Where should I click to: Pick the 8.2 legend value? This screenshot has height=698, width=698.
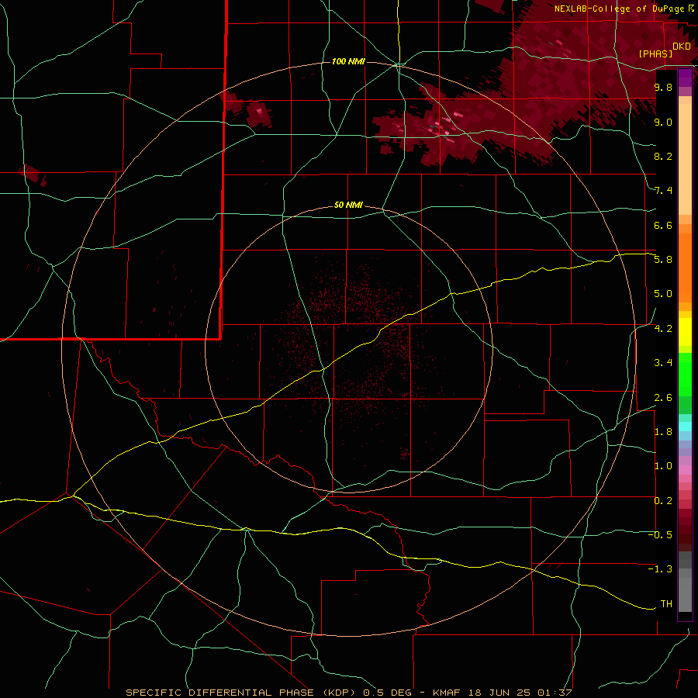(x=663, y=156)
